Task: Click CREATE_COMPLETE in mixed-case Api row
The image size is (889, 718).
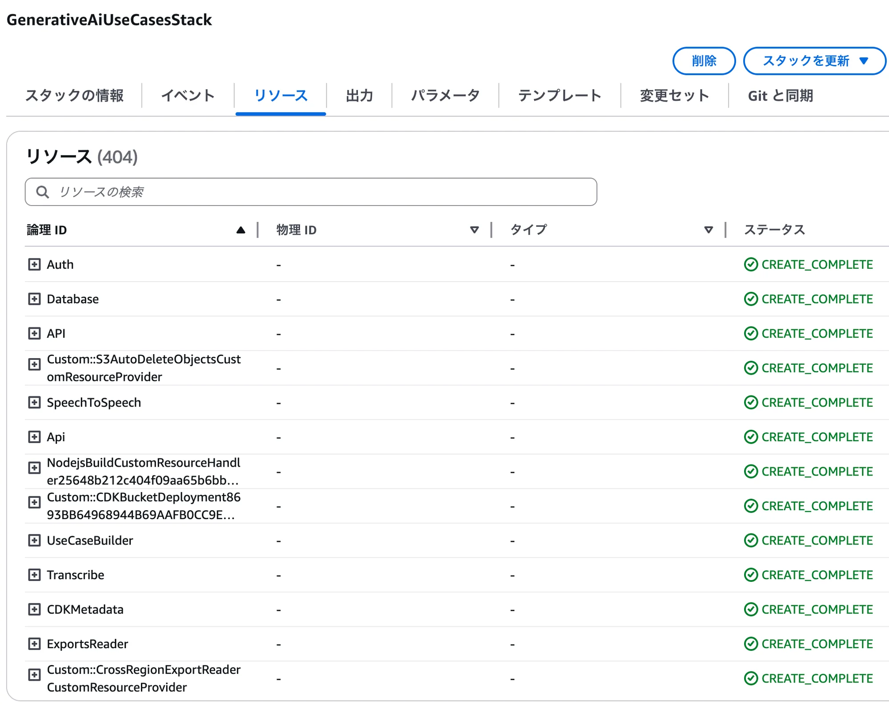Action: click(x=817, y=437)
